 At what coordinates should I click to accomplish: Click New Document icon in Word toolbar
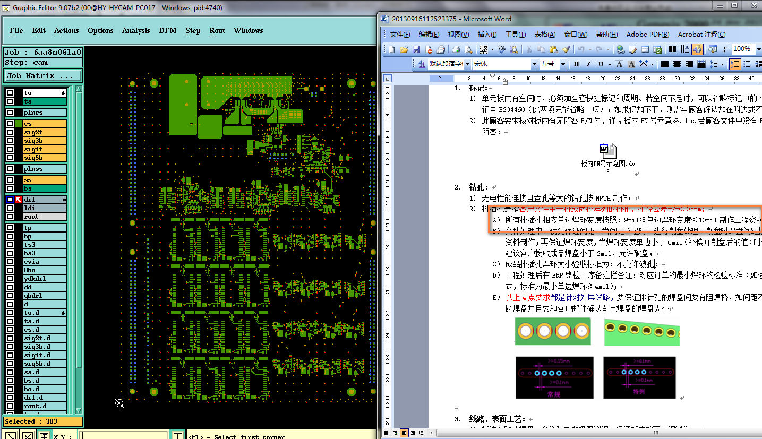[391, 49]
